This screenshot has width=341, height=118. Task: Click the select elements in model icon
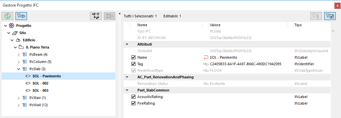(96, 16)
